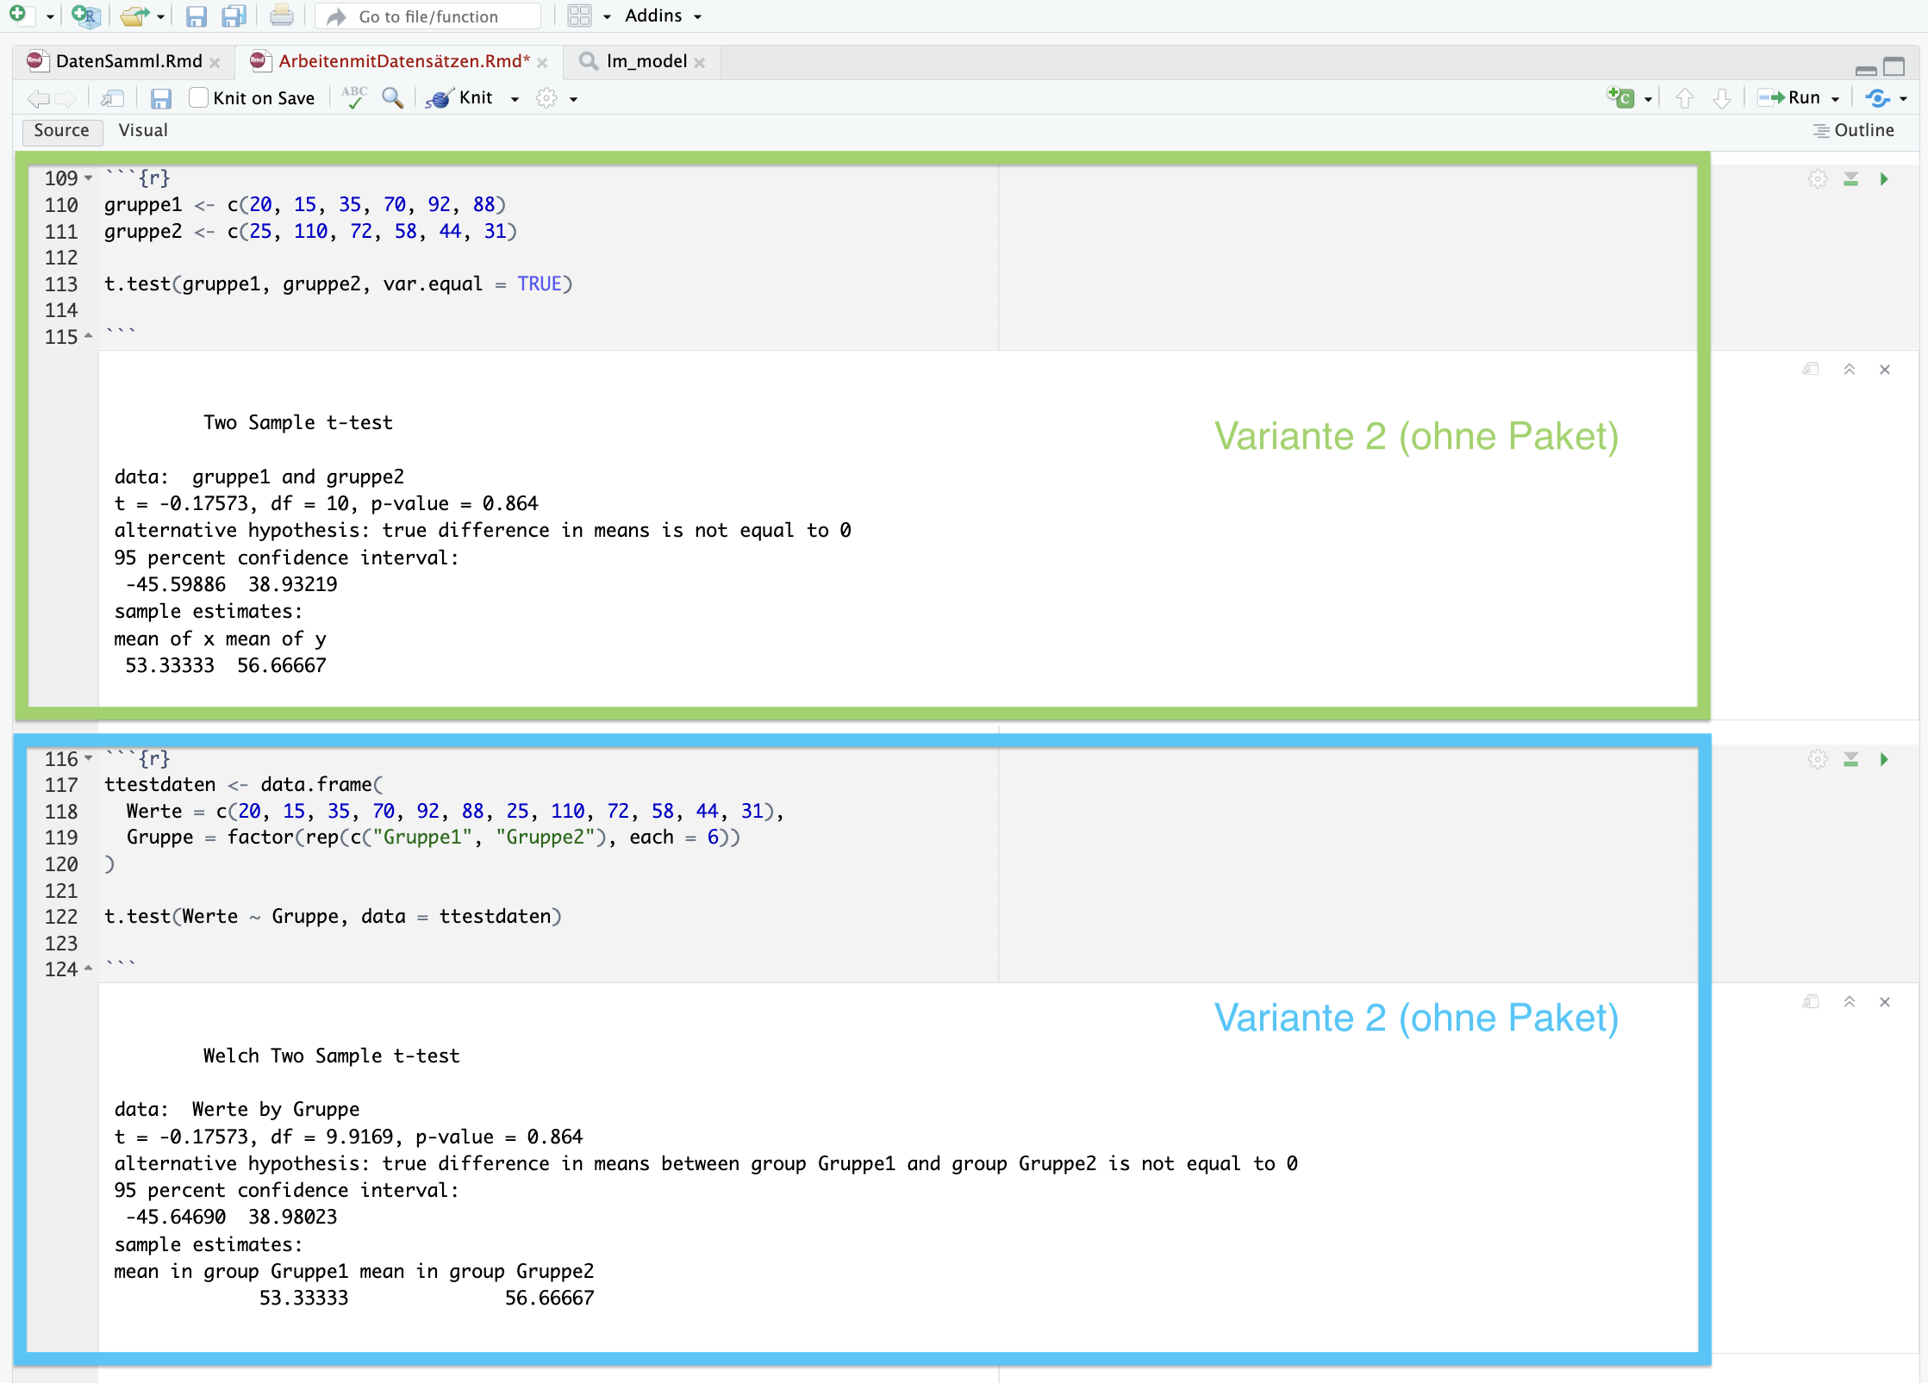Screen dimensions: 1928x1383
Task: Fold the code chunk at line 109
Action: click(89, 178)
